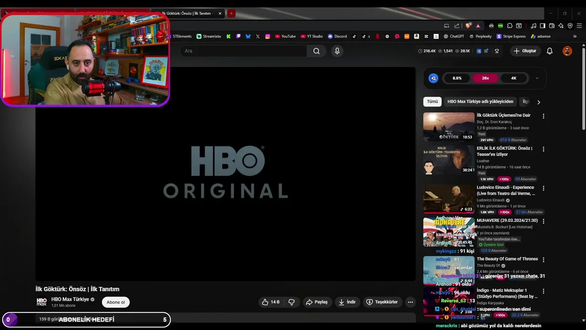Image resolution: width=586 pixels, height=330 pixels.
Task: Open more actions ellipsis under the video
Action: click(x=410, y=302)
